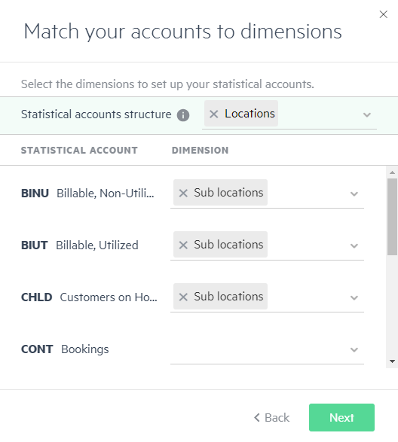Click the vertical scrollbar thumb
398x442 pixels.
pyautogui.click(x=392, y=217)
